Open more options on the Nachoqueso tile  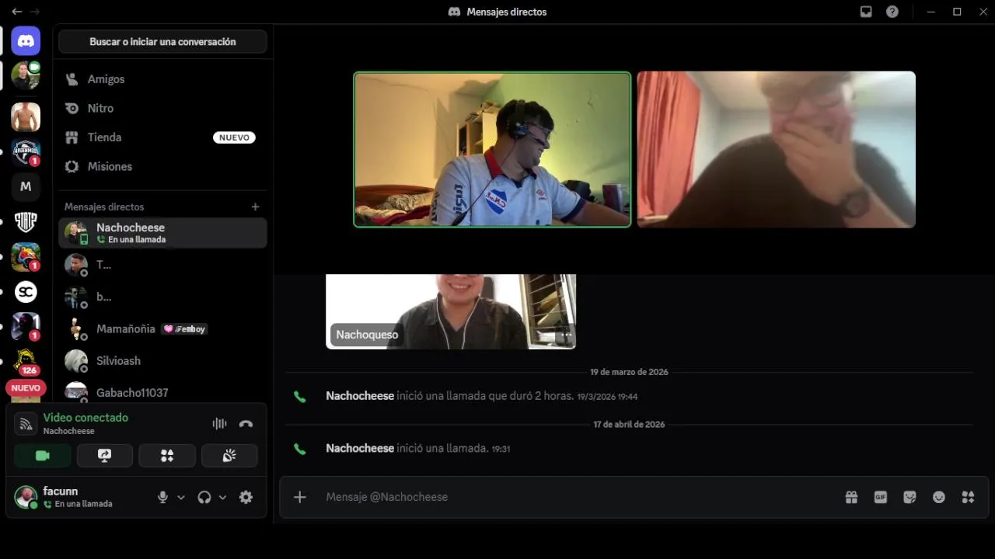click(567, 335)
